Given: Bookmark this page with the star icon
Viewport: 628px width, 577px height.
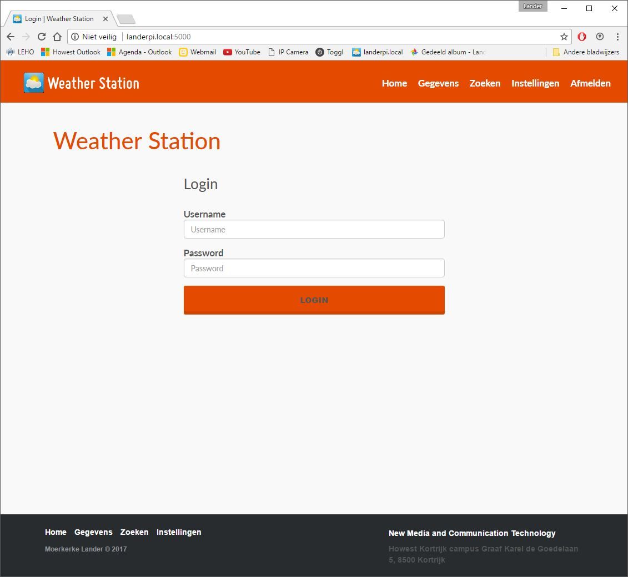Looking at the screenshot, I should tap(564, 37).
